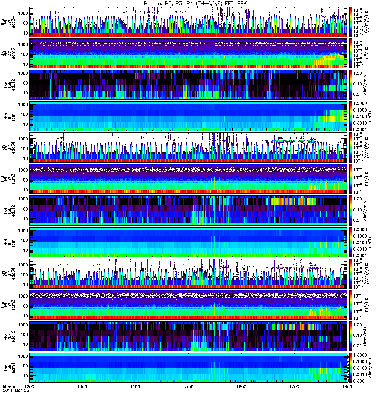376x401 pixels.
Task: Click color bar beside thd fff 32 scm3 panel
Action: coord(351,179)
